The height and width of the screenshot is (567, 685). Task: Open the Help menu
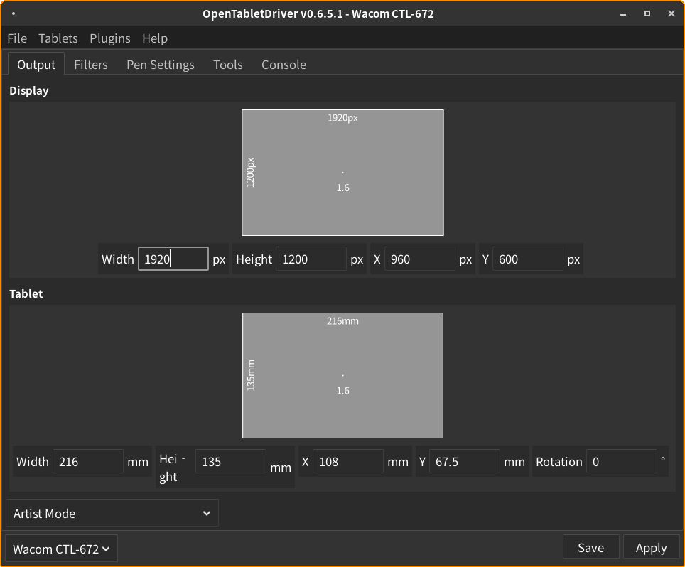click(x=155, y=38)
